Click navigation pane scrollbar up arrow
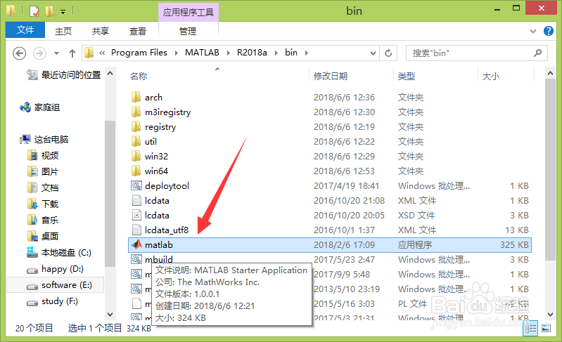This screenshot has width=562, height=342. pyautogui.click(x=110, y=73)
